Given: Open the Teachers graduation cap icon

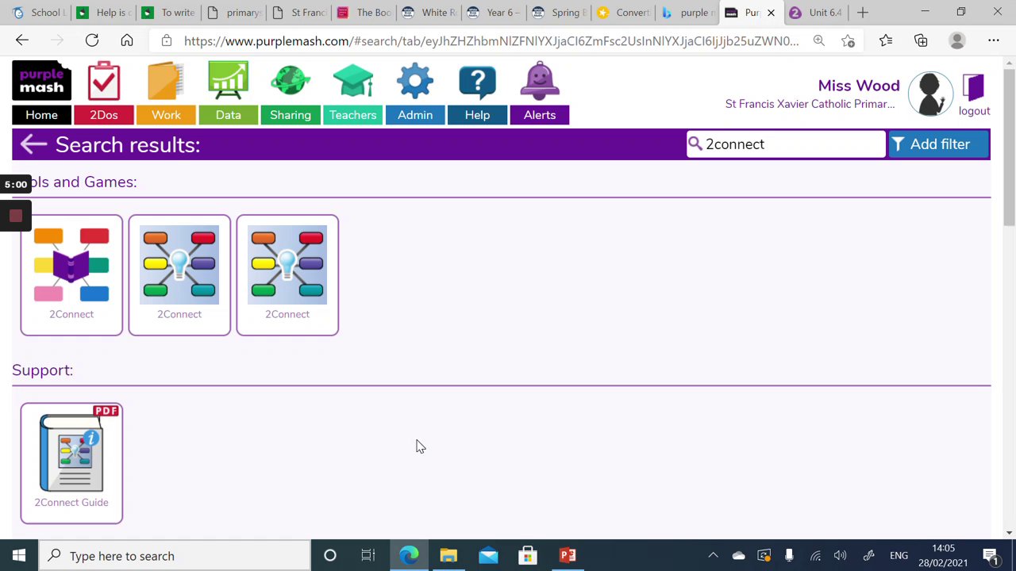Looking at the screenshot, I should [x=353, y=82].
